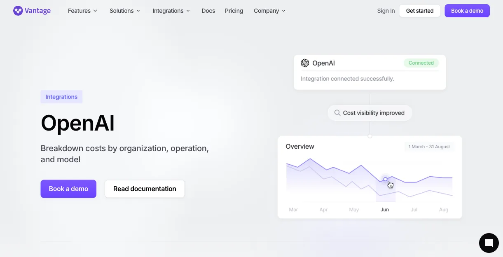Click the Read documentation button

coord(145,189)
